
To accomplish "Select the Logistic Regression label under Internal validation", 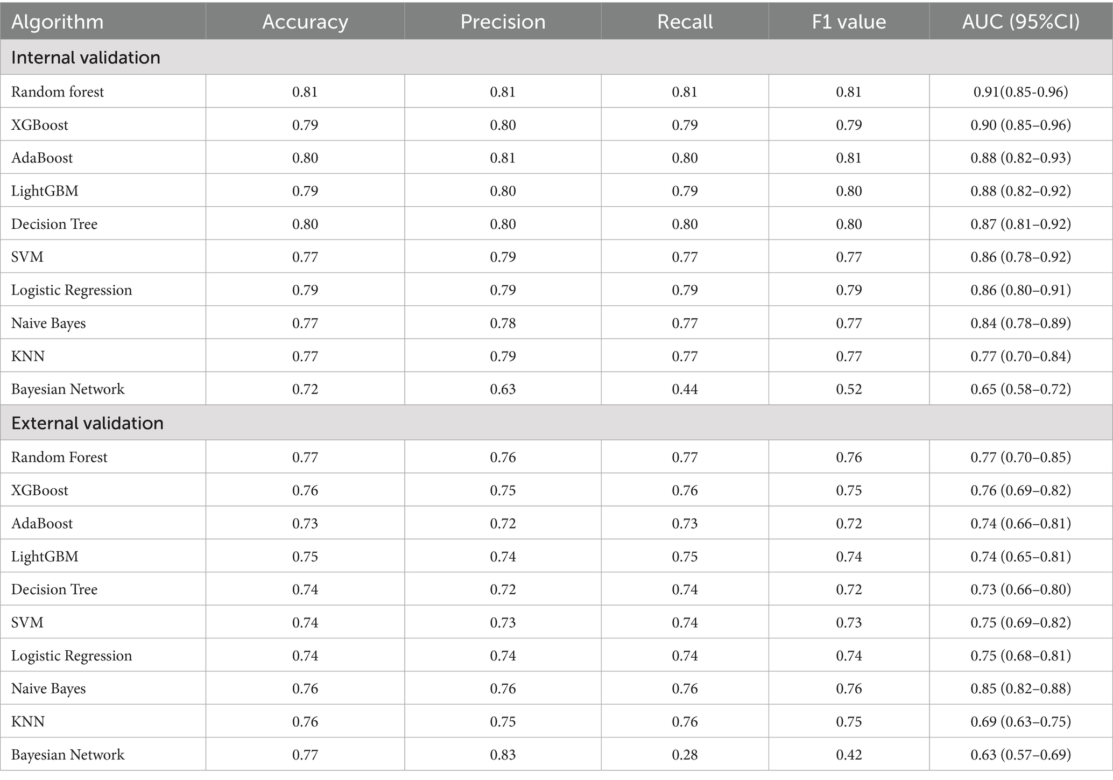I will 72,290.
